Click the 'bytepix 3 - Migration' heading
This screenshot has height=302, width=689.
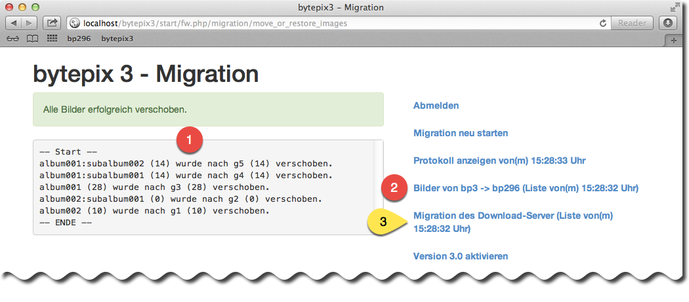pyautogui.click(x=146, y=74)
